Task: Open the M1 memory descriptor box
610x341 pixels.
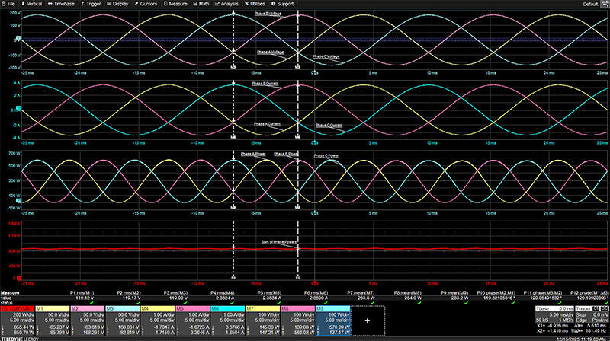Action: (x=52, y=320)
